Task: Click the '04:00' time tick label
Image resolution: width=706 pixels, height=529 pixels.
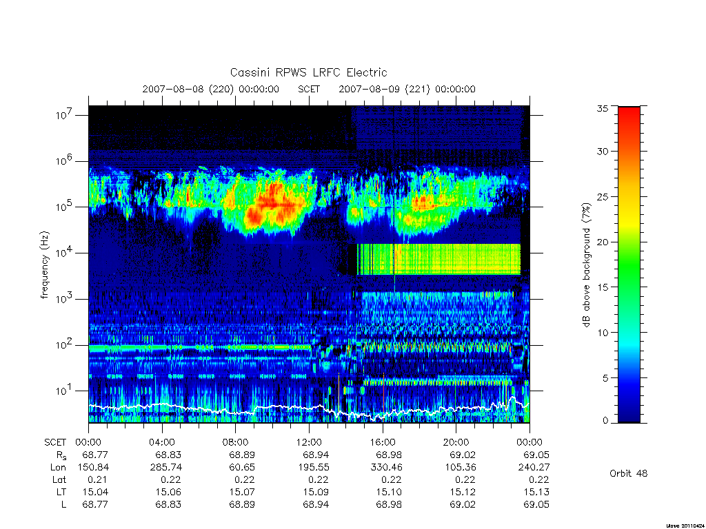Action: click(162, 443)
